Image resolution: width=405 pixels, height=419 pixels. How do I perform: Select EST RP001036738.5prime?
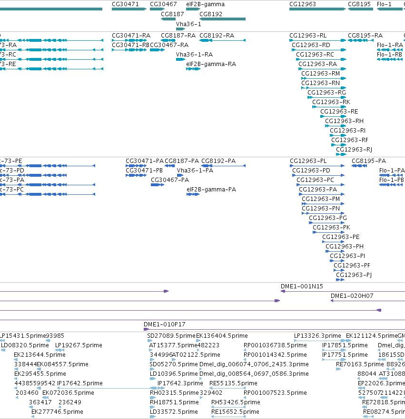coord(275,345)
